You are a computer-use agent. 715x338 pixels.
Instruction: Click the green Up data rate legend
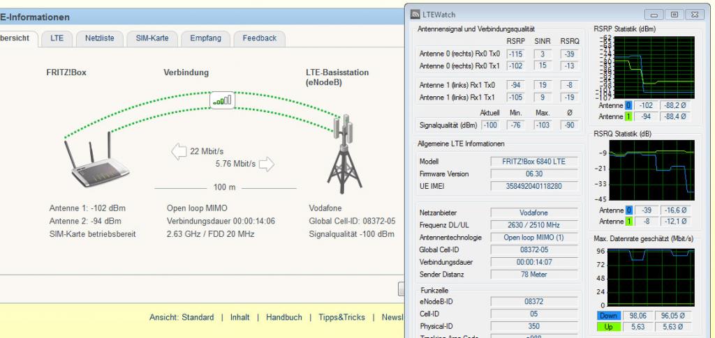click(x=608, y=327)
